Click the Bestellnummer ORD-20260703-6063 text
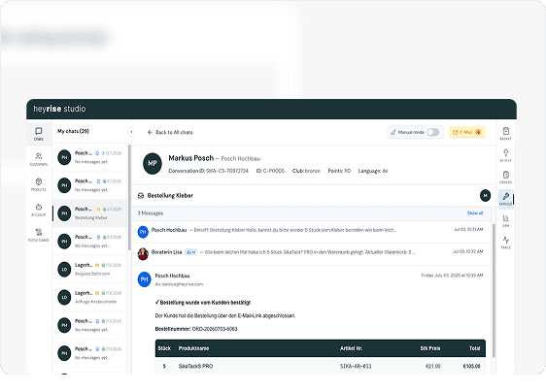Screen dimensions: 546x391 (x=196, y=329)
